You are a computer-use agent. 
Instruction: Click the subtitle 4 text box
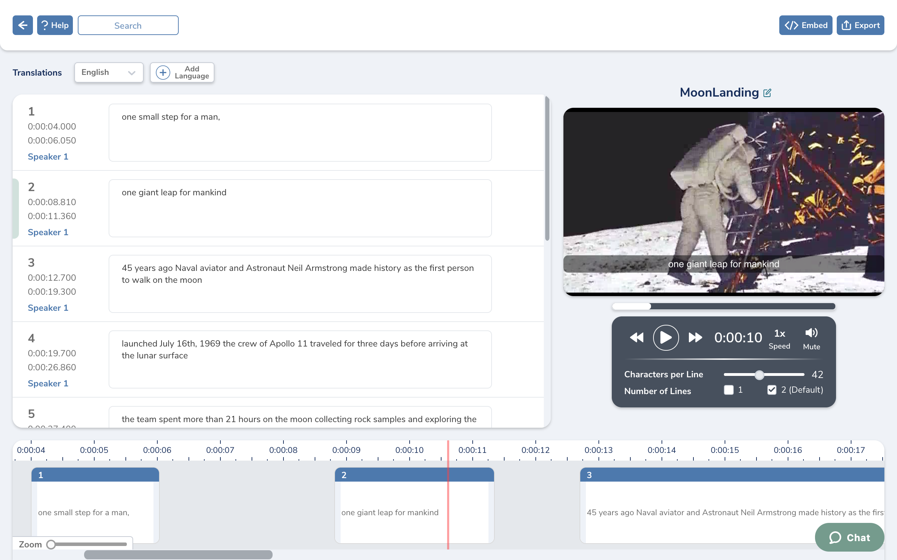[x=300, y=359]
